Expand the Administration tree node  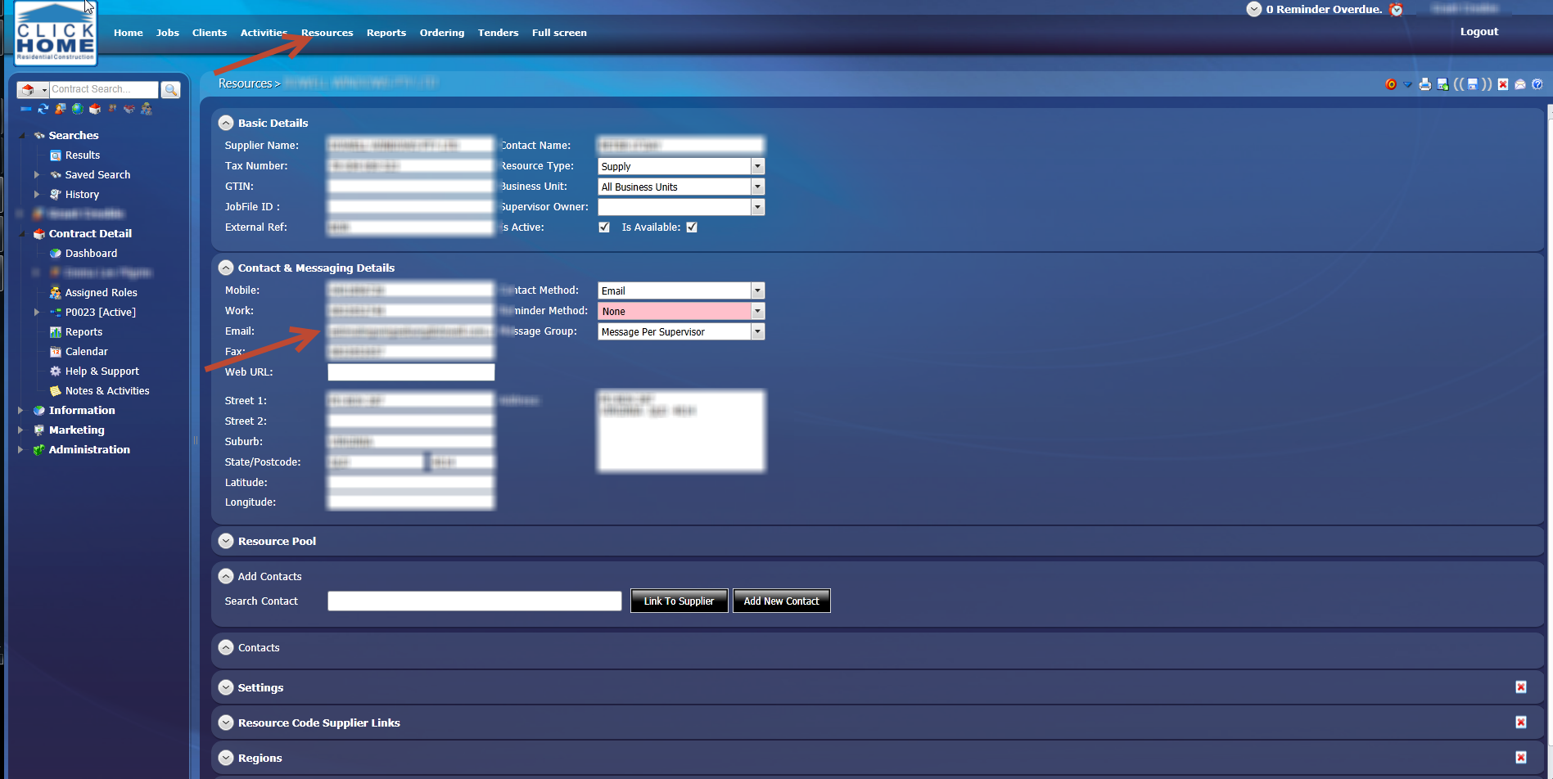pos(20,449)
